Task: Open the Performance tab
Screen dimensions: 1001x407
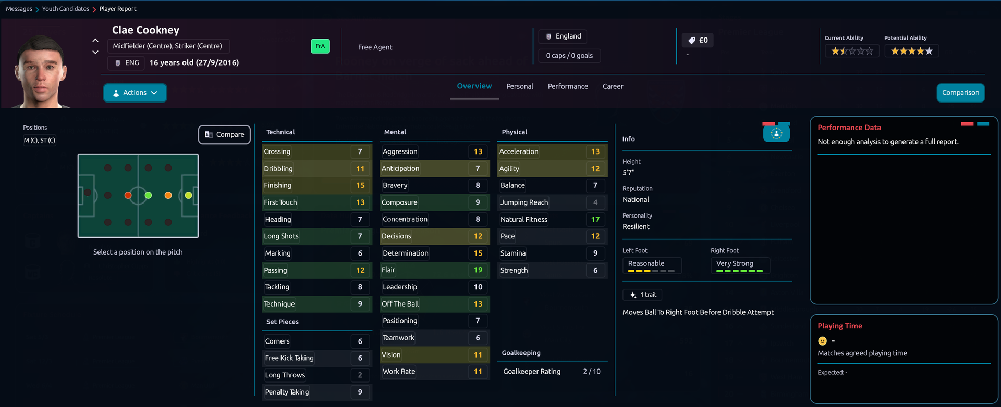Action: point(568,86)
